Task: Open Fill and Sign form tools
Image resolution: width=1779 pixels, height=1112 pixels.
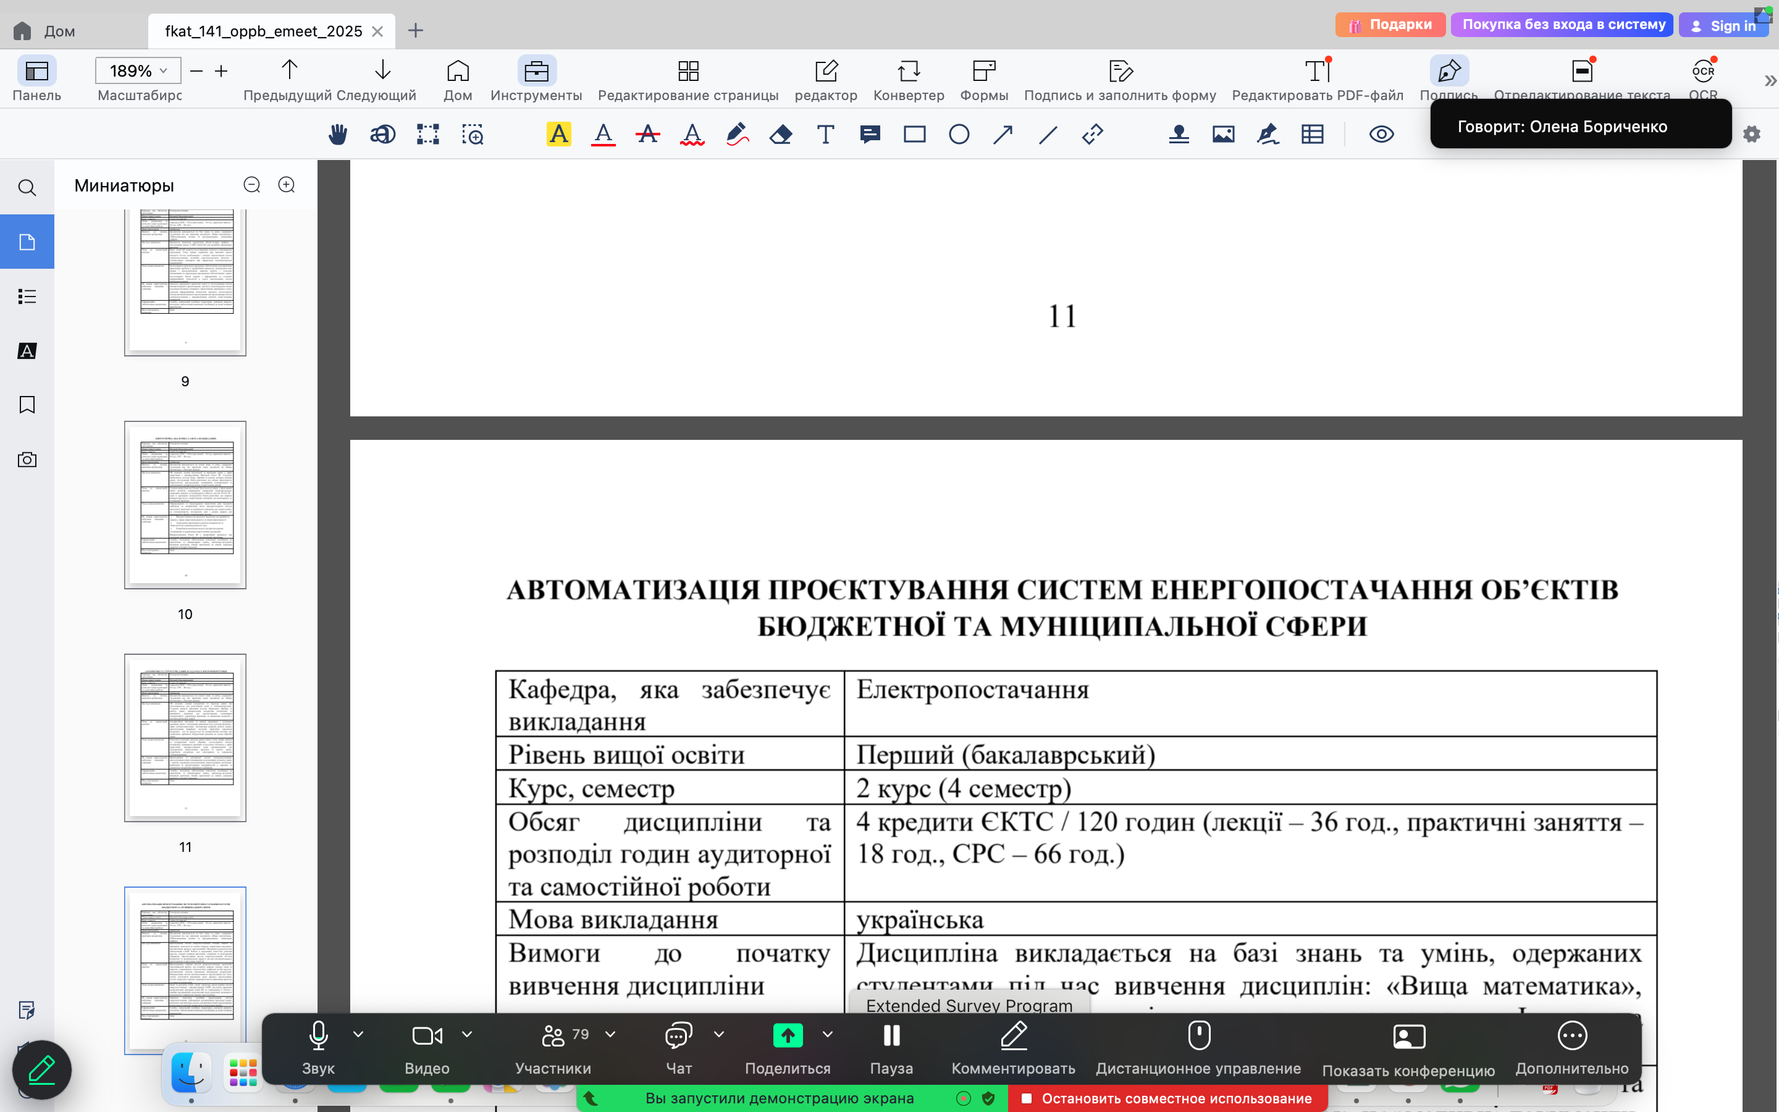Action: tap(1119, 78)
